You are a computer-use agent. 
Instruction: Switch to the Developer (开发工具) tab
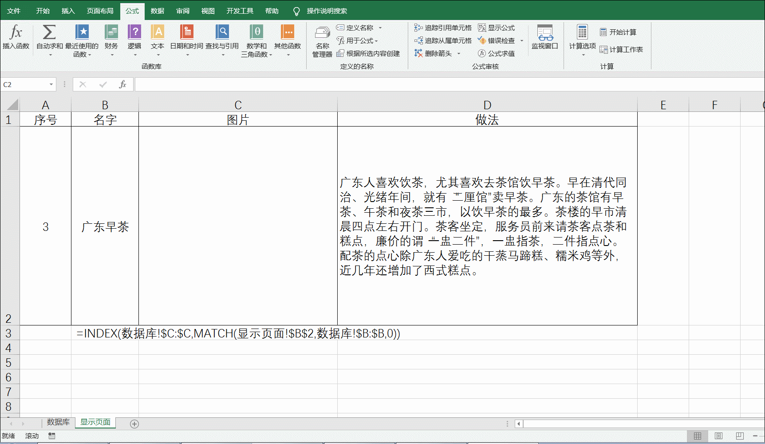(x=240, y=11)
